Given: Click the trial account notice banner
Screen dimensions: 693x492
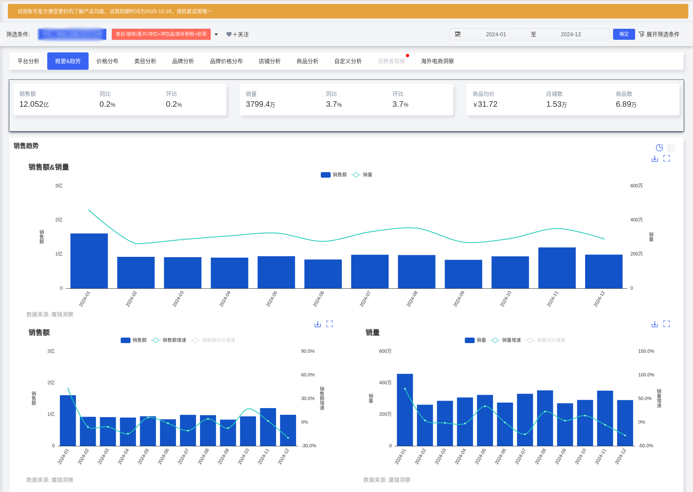Looking at the screenshot, I should [x=348, y=11].
